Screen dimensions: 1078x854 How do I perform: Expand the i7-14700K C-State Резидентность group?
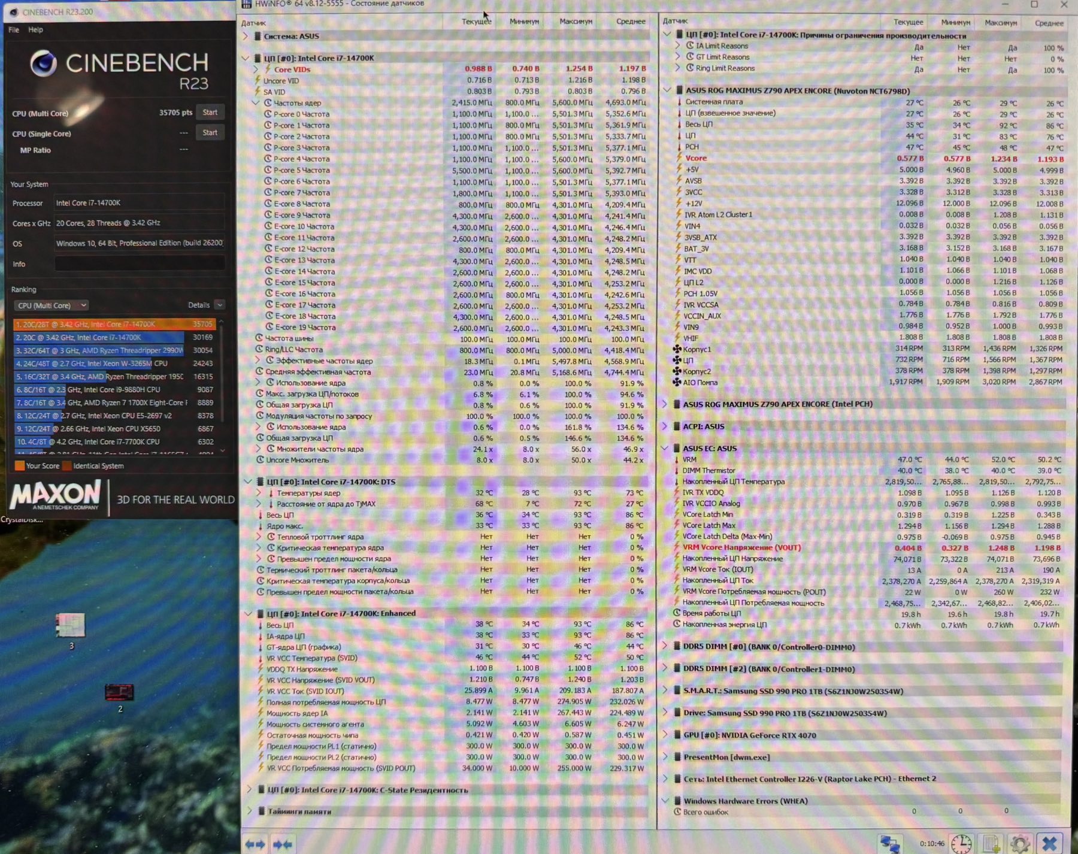[x=249, y=789]
